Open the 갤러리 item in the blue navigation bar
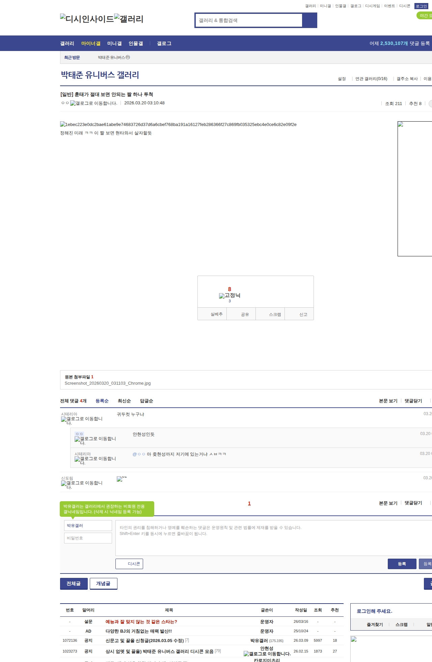The height and width of the screenshot is (662, 432). click(x=67, y=44)
